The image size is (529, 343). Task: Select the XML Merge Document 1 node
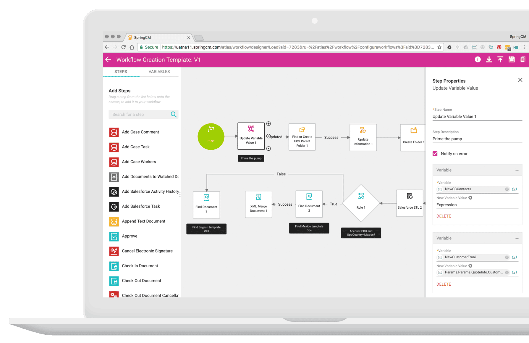point(258,204)
